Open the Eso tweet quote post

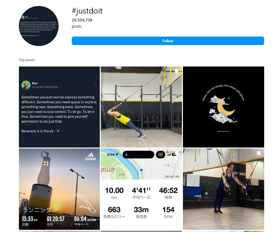point(59,107)
